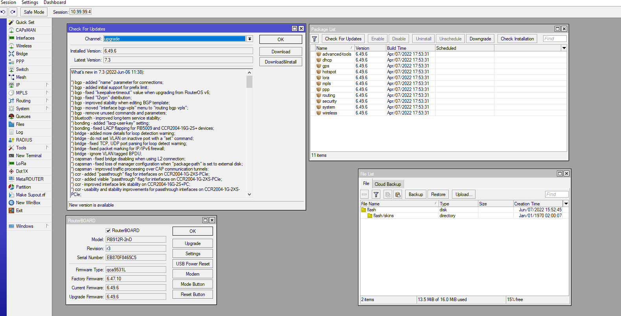Click the copy icon in File List toolbar
Image resolution: width=621 pixels, height=316 pixels.
pos(388,194)
